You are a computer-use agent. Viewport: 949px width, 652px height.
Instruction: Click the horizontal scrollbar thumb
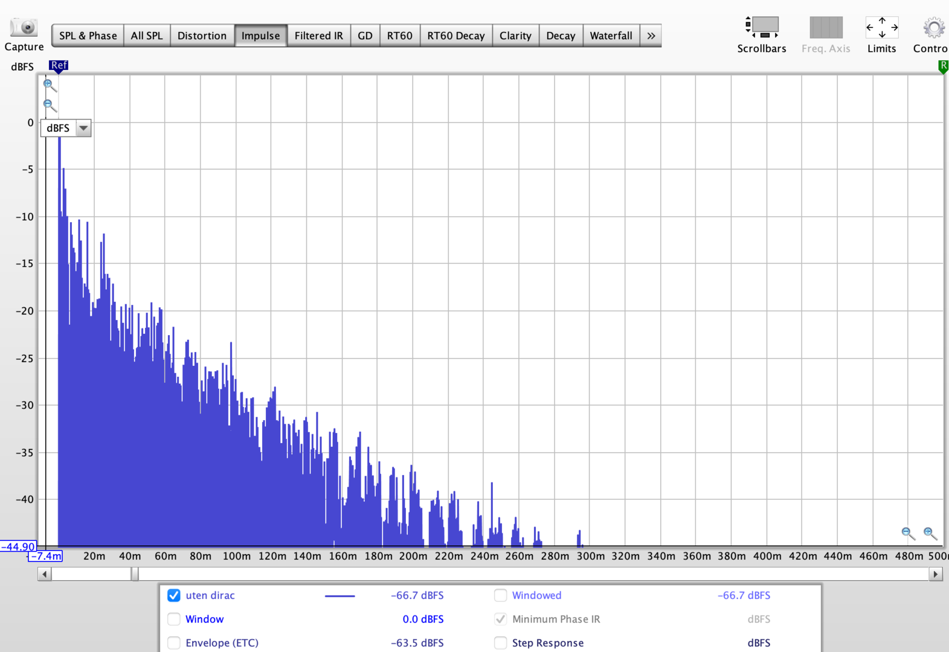coord(135,574)
